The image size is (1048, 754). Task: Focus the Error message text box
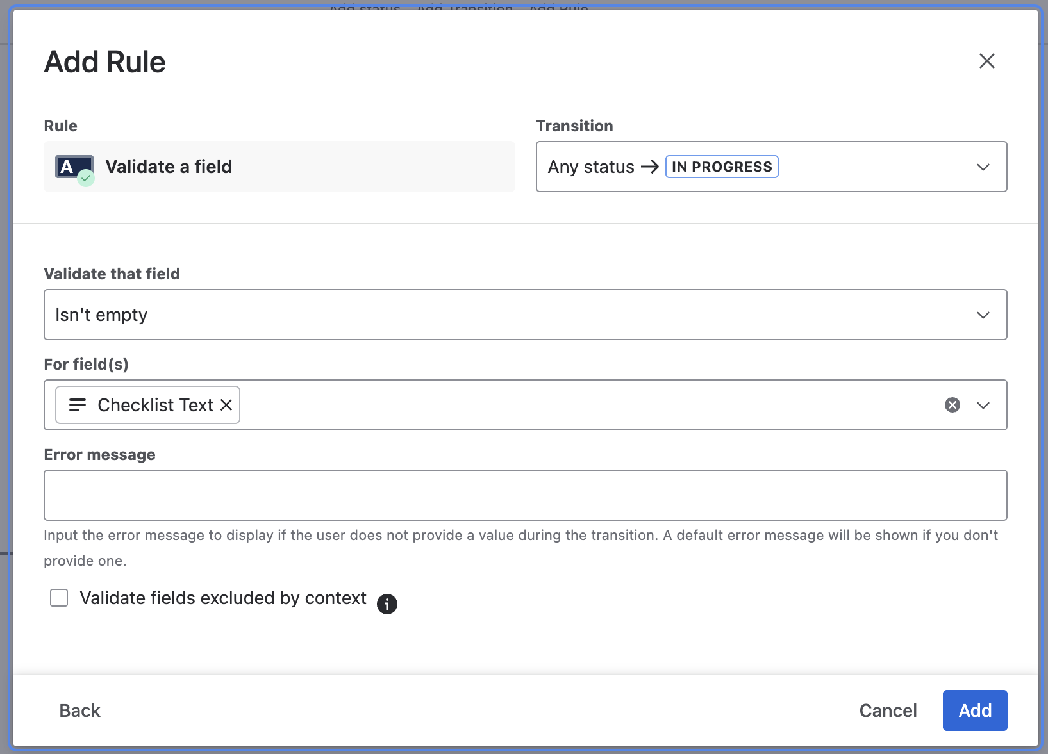(525, 495)
